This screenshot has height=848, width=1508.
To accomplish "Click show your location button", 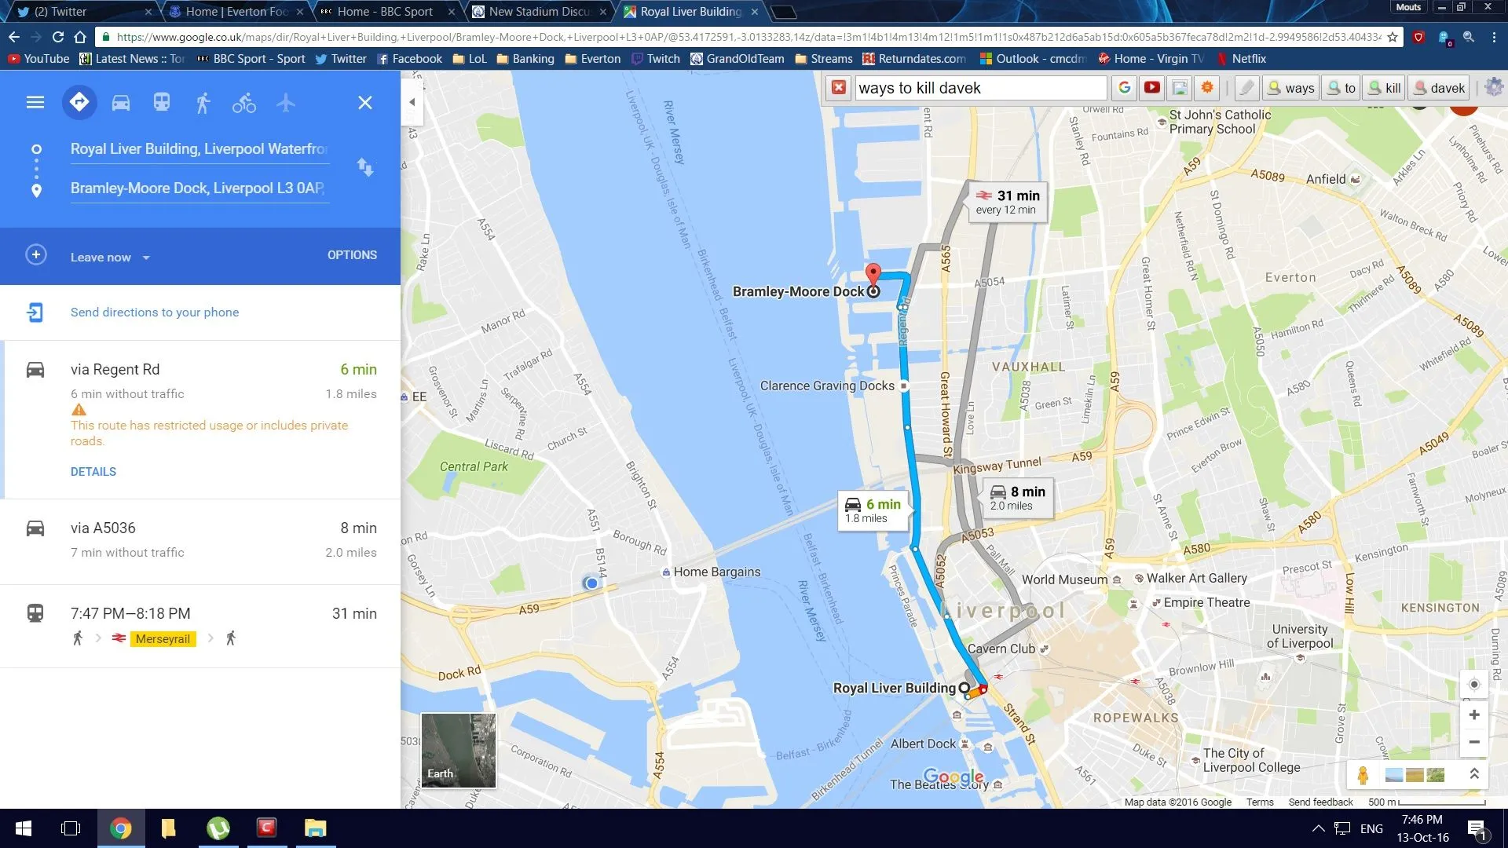I will point(1473,685).
